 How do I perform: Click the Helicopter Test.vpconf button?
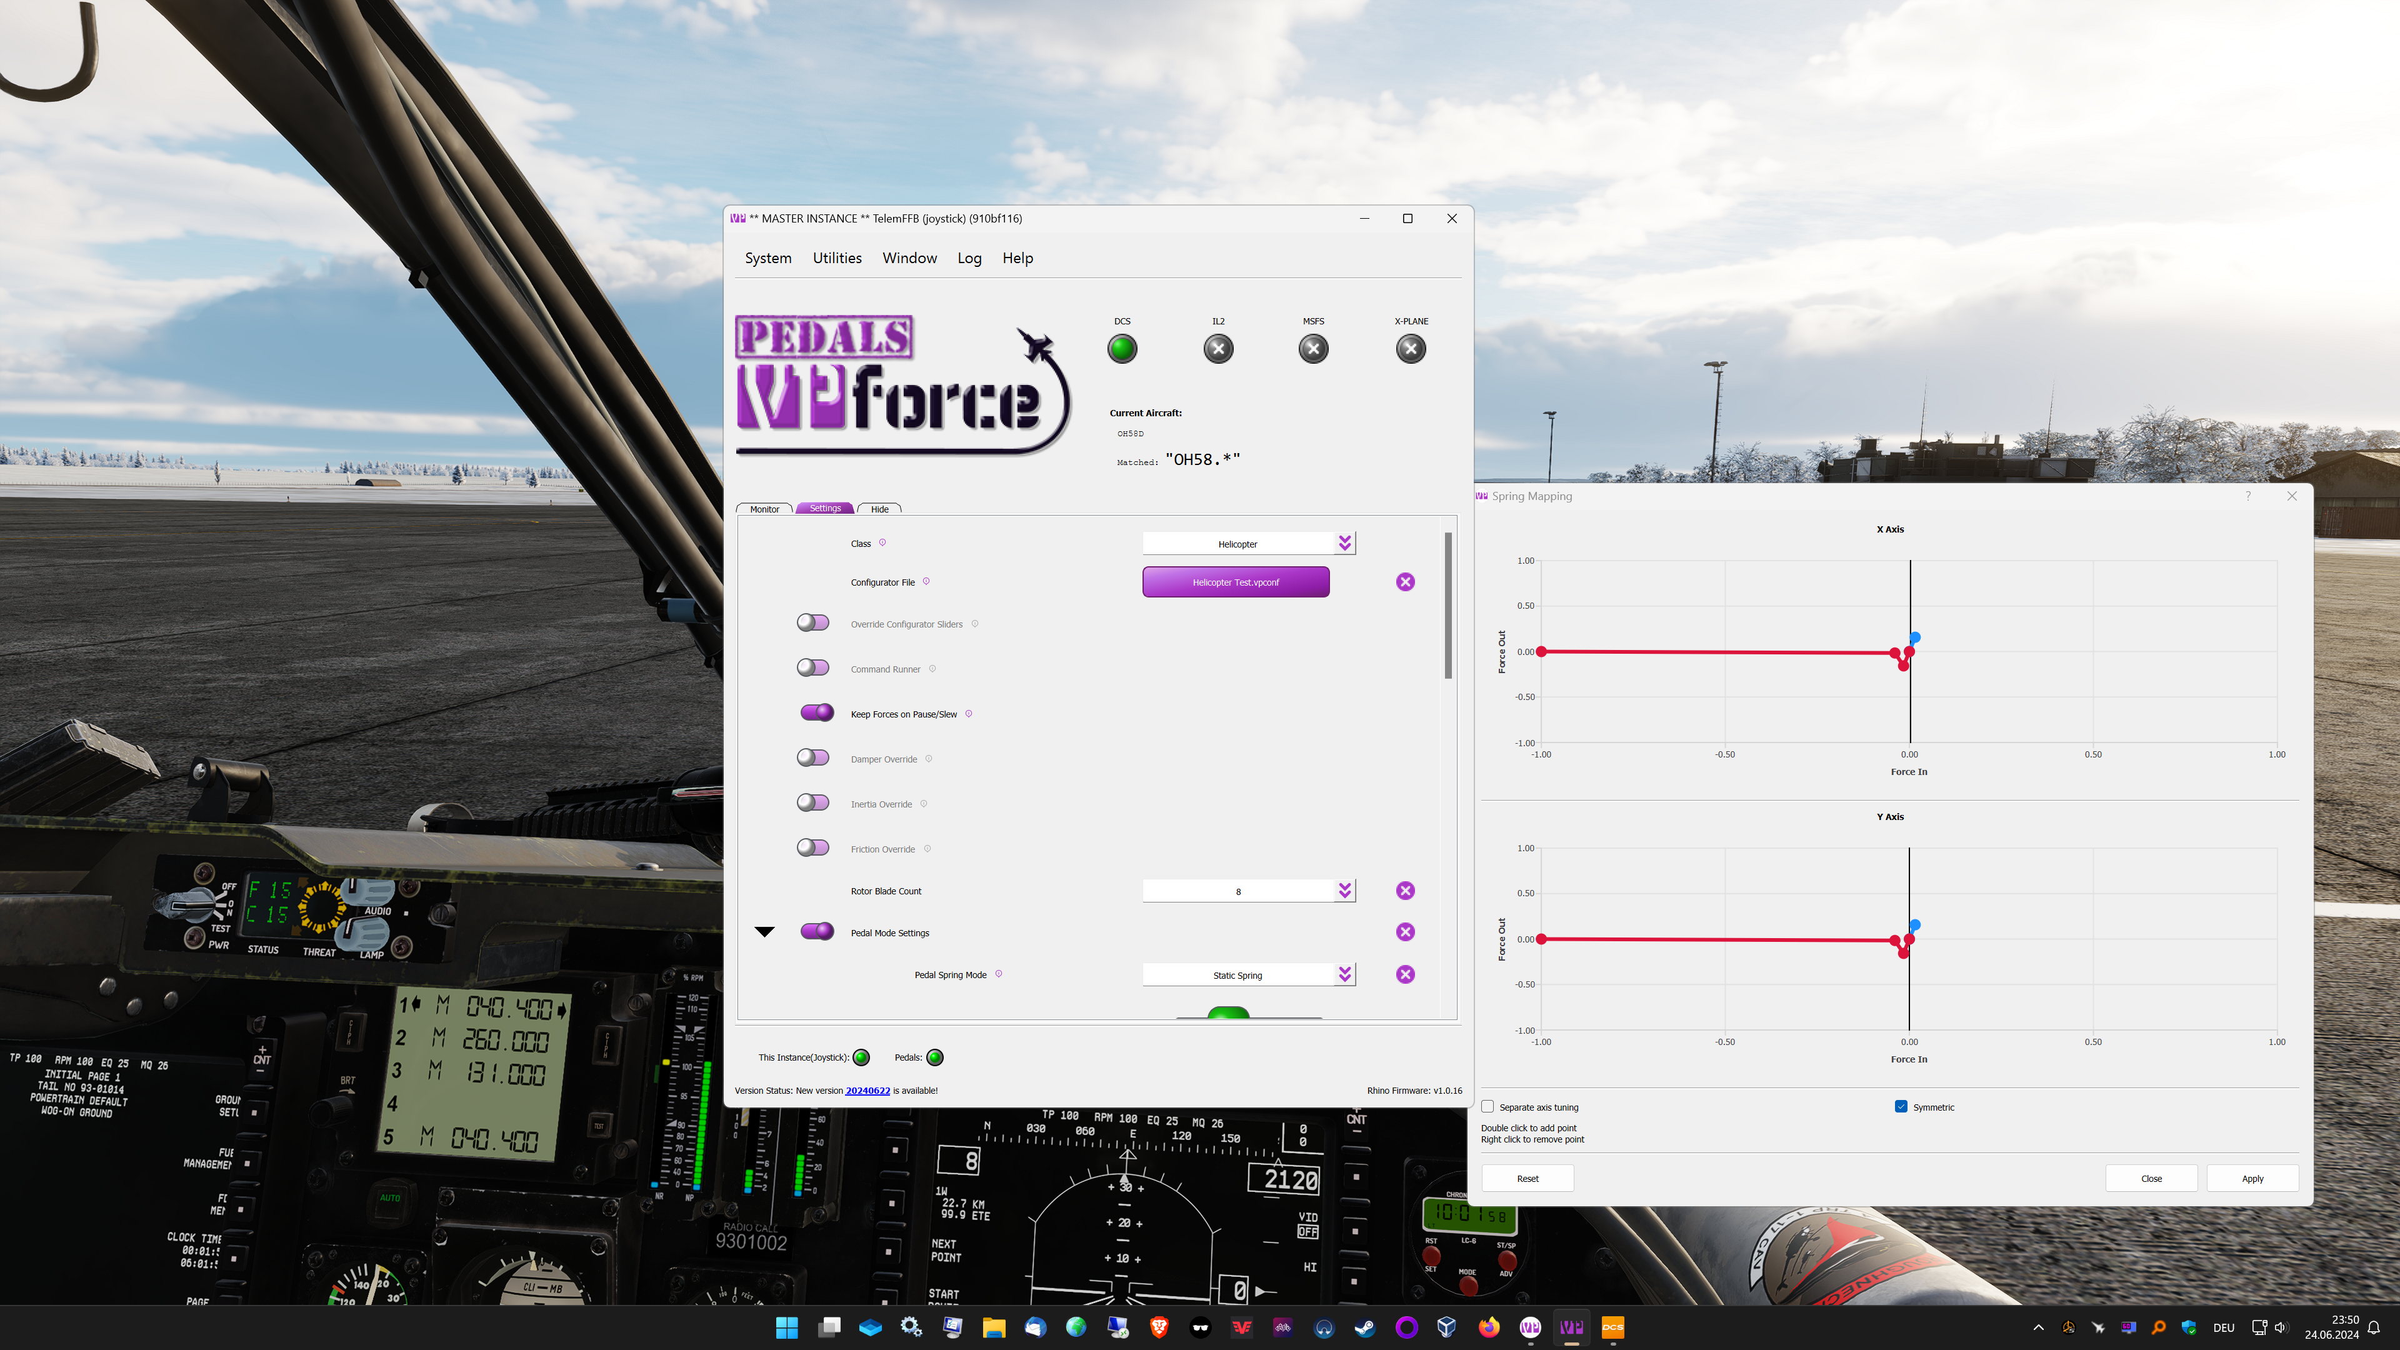(x=1236, y=581)
